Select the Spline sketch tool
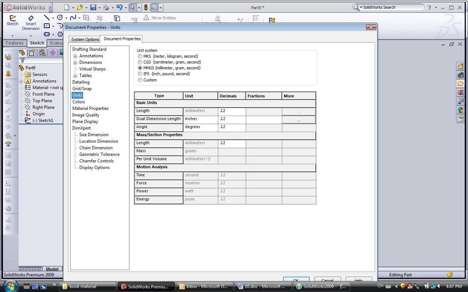This screenshot has width=468, height=292. click(73, 18)
